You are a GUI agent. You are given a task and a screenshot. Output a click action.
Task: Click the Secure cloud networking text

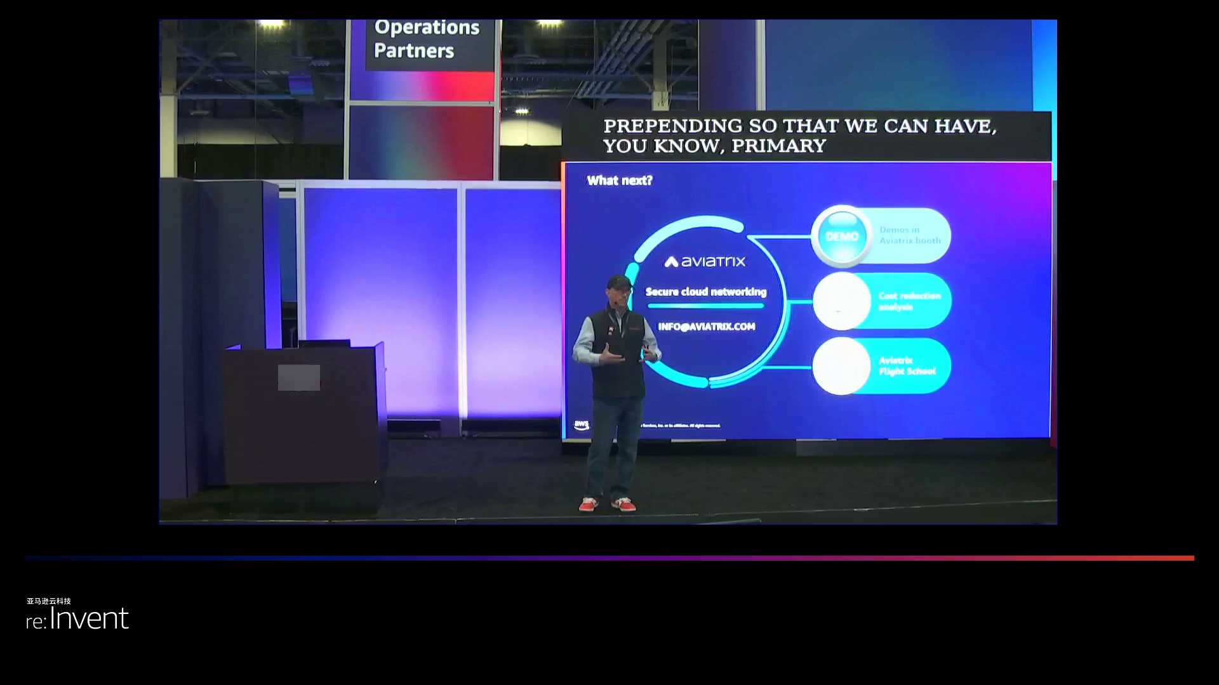(705, 292)
